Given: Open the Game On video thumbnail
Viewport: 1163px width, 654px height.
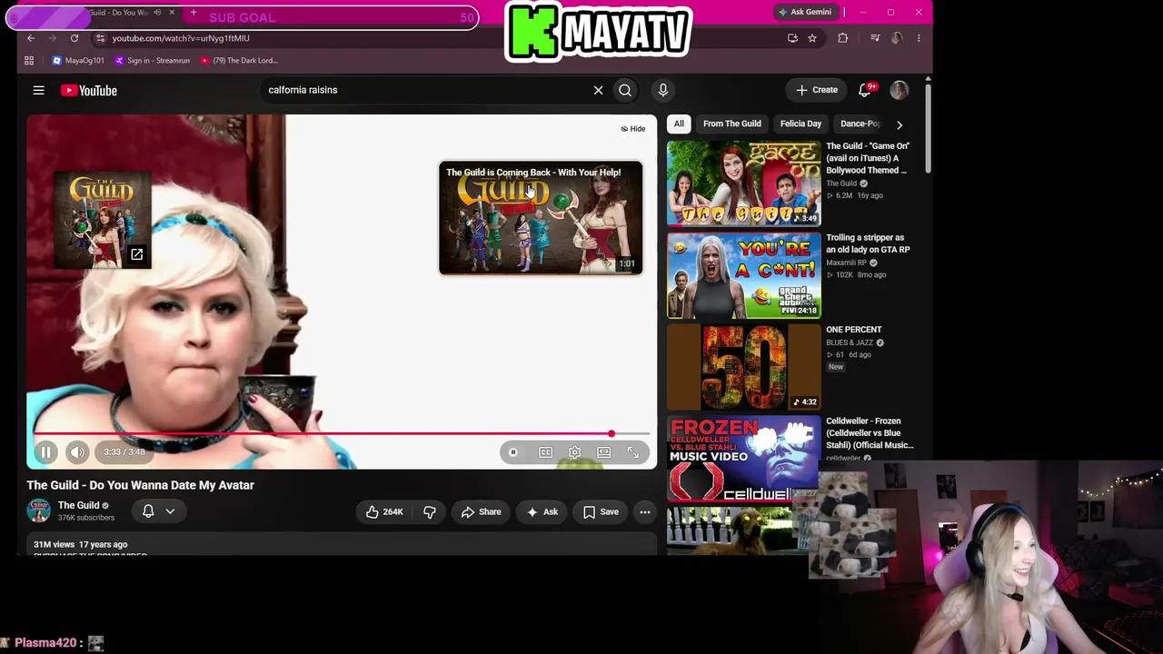Looking at the screenshot, I should click(743, 183).
